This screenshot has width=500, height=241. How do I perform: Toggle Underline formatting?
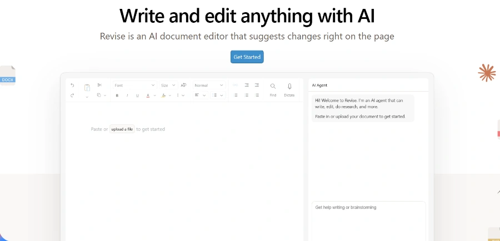137,96
